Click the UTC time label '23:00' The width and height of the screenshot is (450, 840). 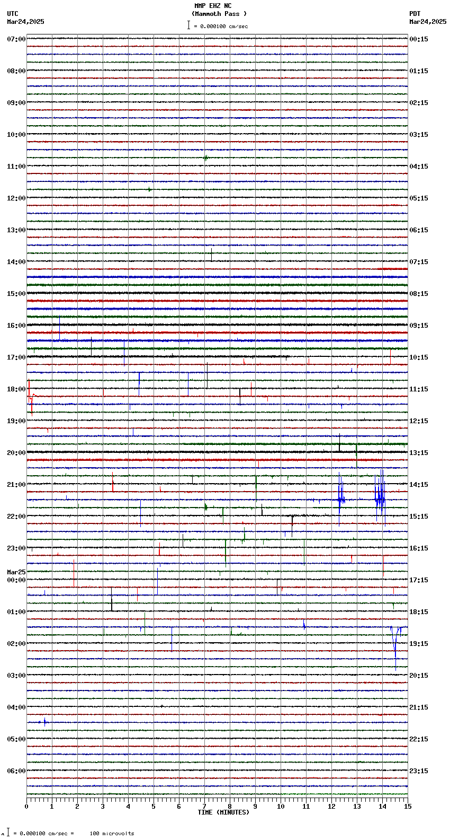[x=16, y=548]
